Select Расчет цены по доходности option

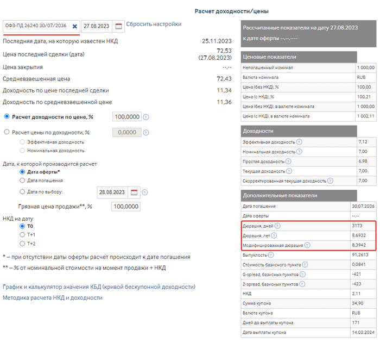(x=7, y=132)
